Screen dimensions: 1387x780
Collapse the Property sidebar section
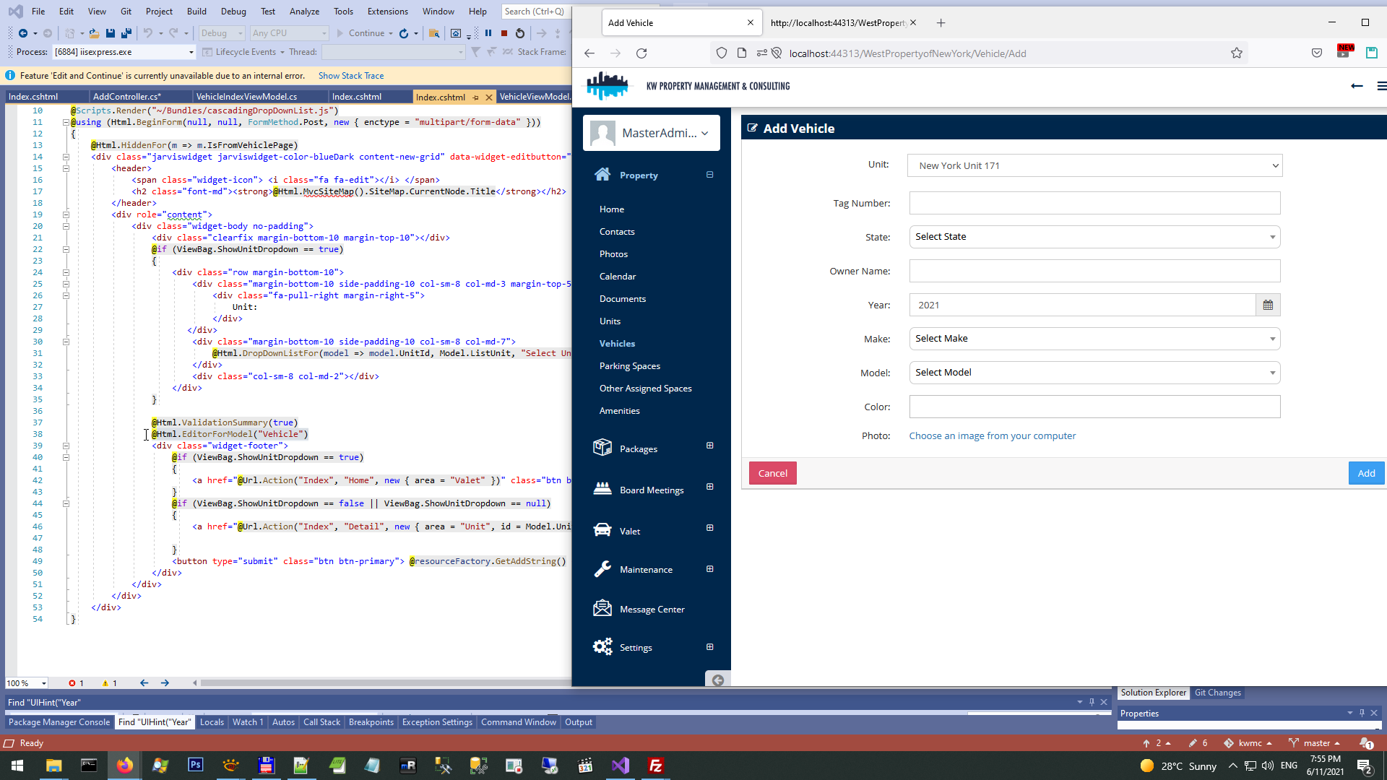[x=709, y=175]
